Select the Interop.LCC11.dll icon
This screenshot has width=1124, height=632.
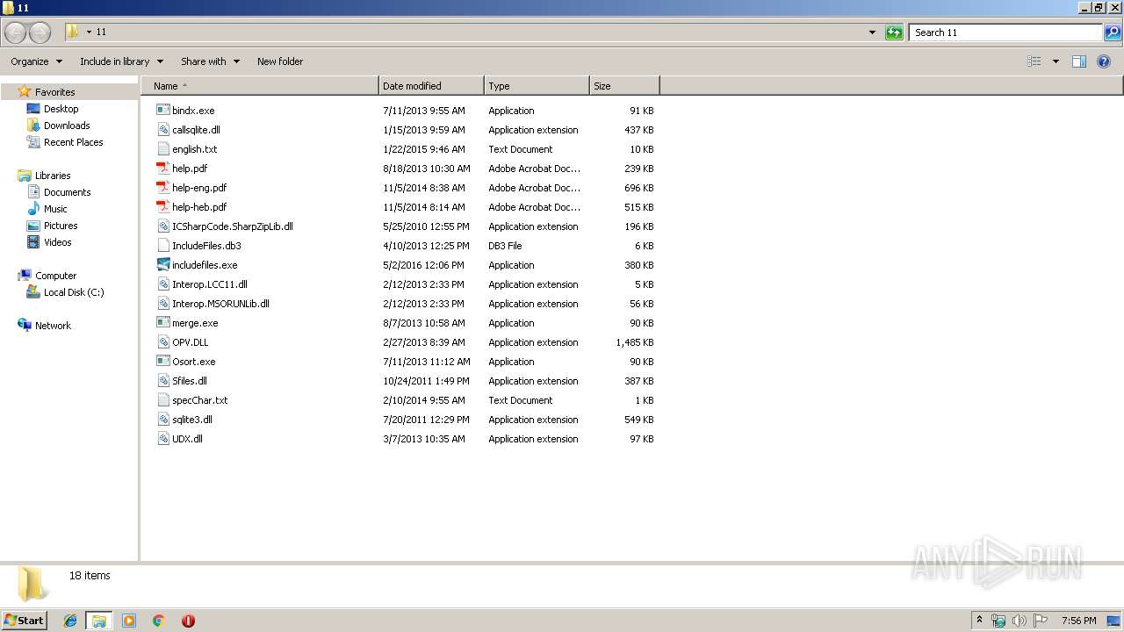click(162, 284)
